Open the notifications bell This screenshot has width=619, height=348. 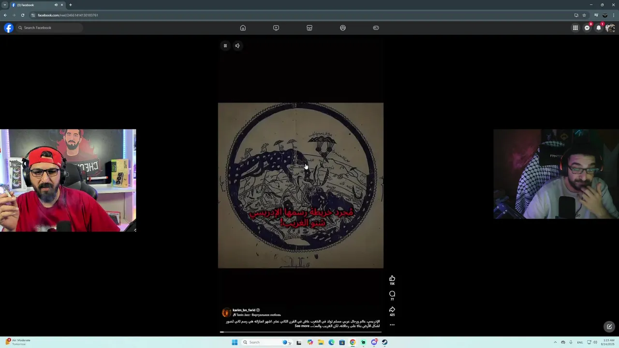click(x=599, y=28)
